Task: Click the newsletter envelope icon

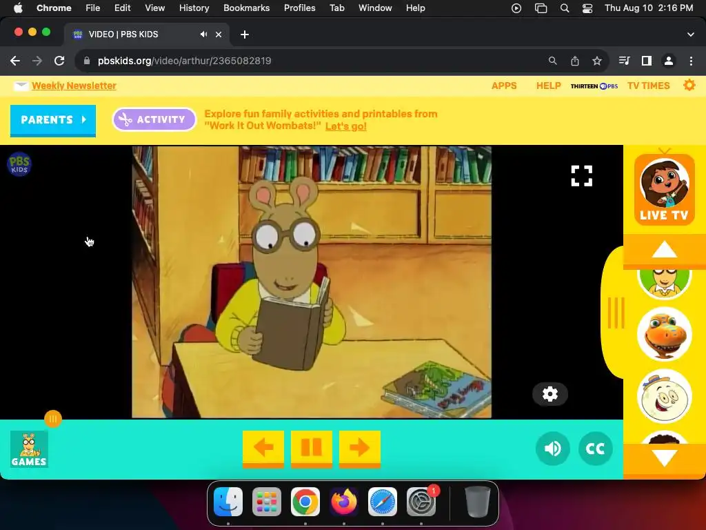Action: [21, 86]
